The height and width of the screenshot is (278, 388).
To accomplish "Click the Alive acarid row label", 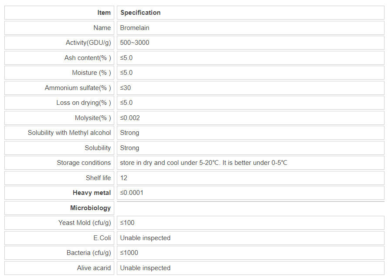I will pos(94,268).
